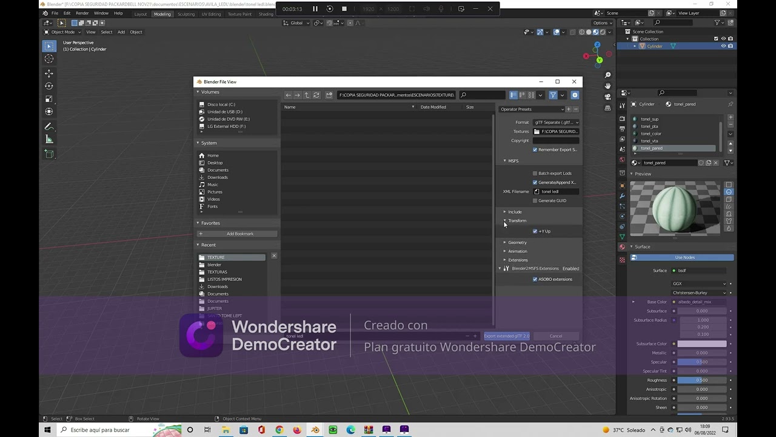
Task: Open Blender from the Windows taskbar
Action: [315, 430]
